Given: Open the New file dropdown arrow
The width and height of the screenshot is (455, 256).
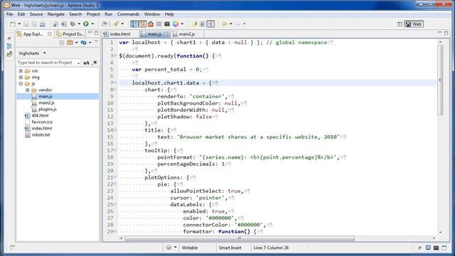Looking at the screenshot, I should point(19,24).
